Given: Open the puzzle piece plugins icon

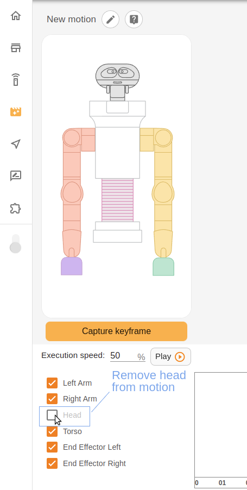Looking at the screenshot, I should (16, 208).
